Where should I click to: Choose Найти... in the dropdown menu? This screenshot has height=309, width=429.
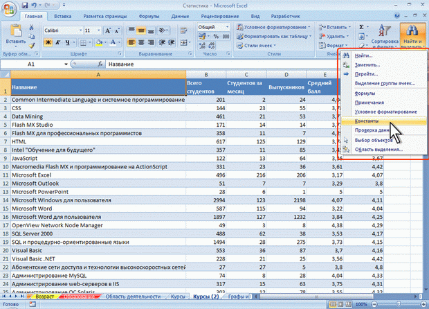coord(384,55)
